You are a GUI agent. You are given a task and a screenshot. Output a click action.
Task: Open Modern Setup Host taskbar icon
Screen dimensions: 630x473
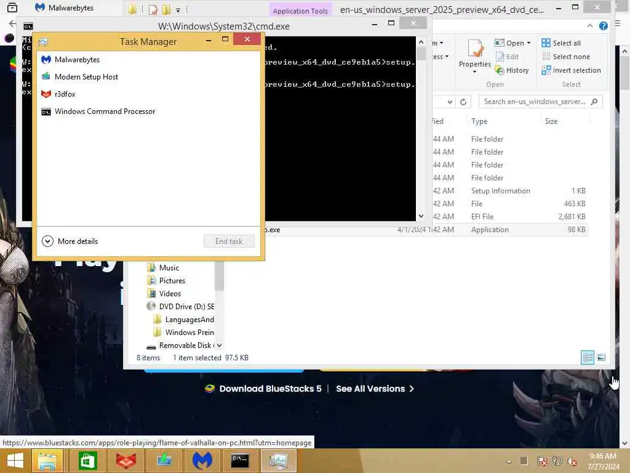click(164, 461)
